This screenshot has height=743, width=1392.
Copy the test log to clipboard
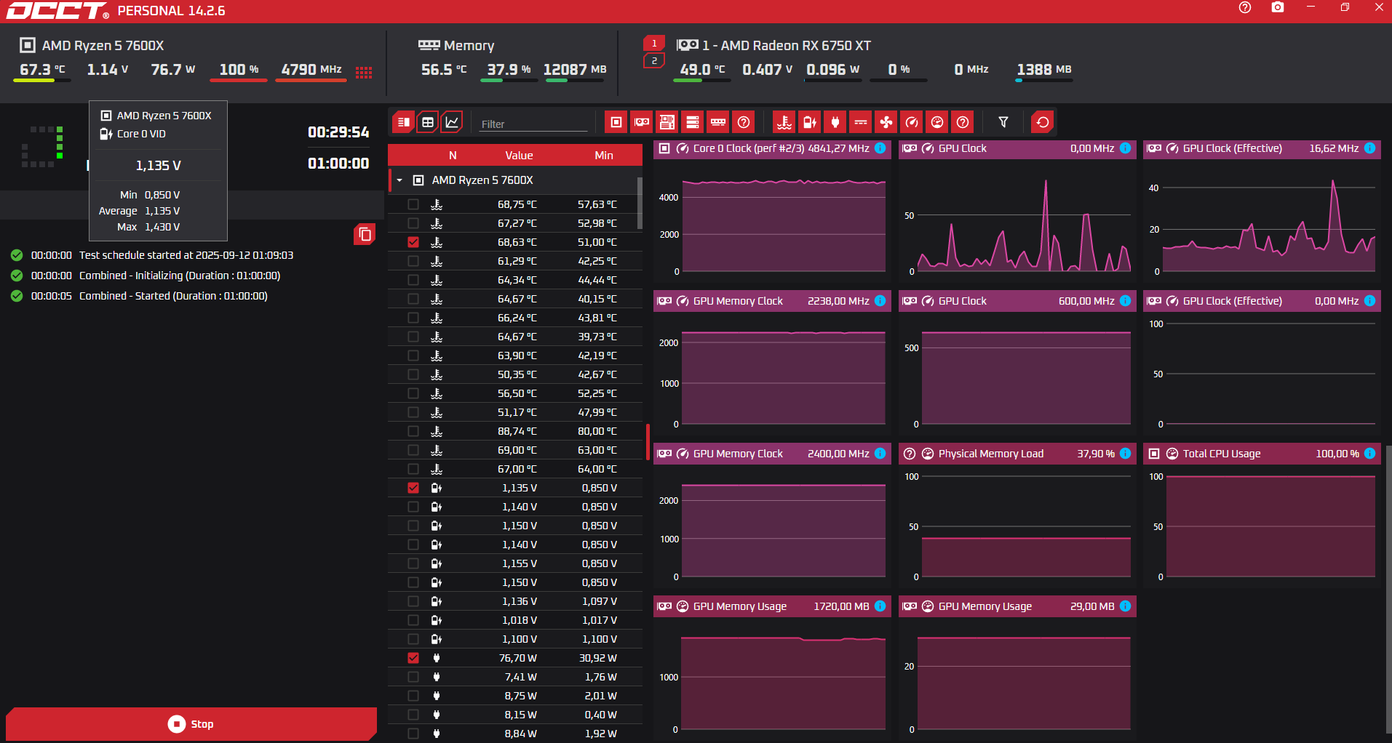[x=365, y=234]
